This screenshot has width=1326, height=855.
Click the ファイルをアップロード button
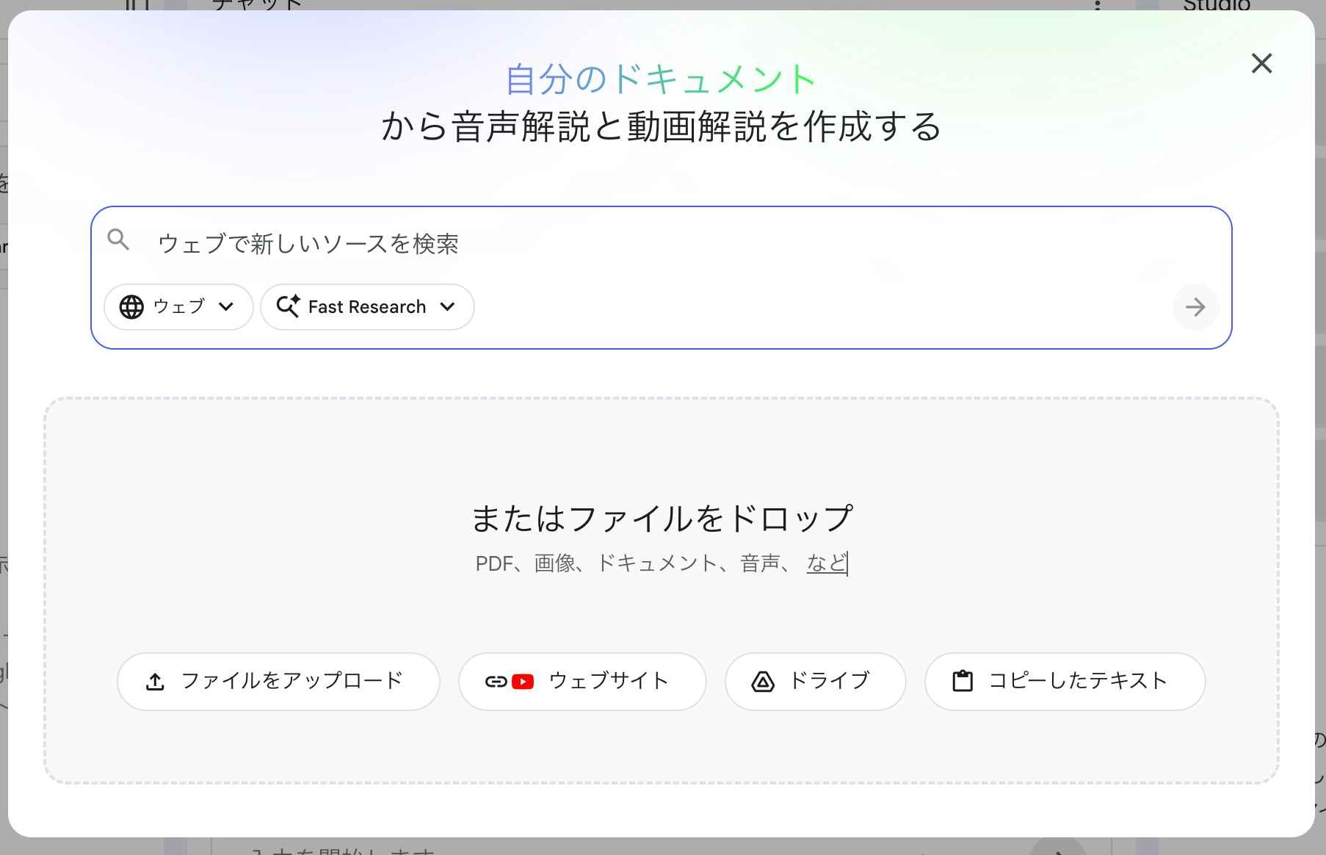278,682
